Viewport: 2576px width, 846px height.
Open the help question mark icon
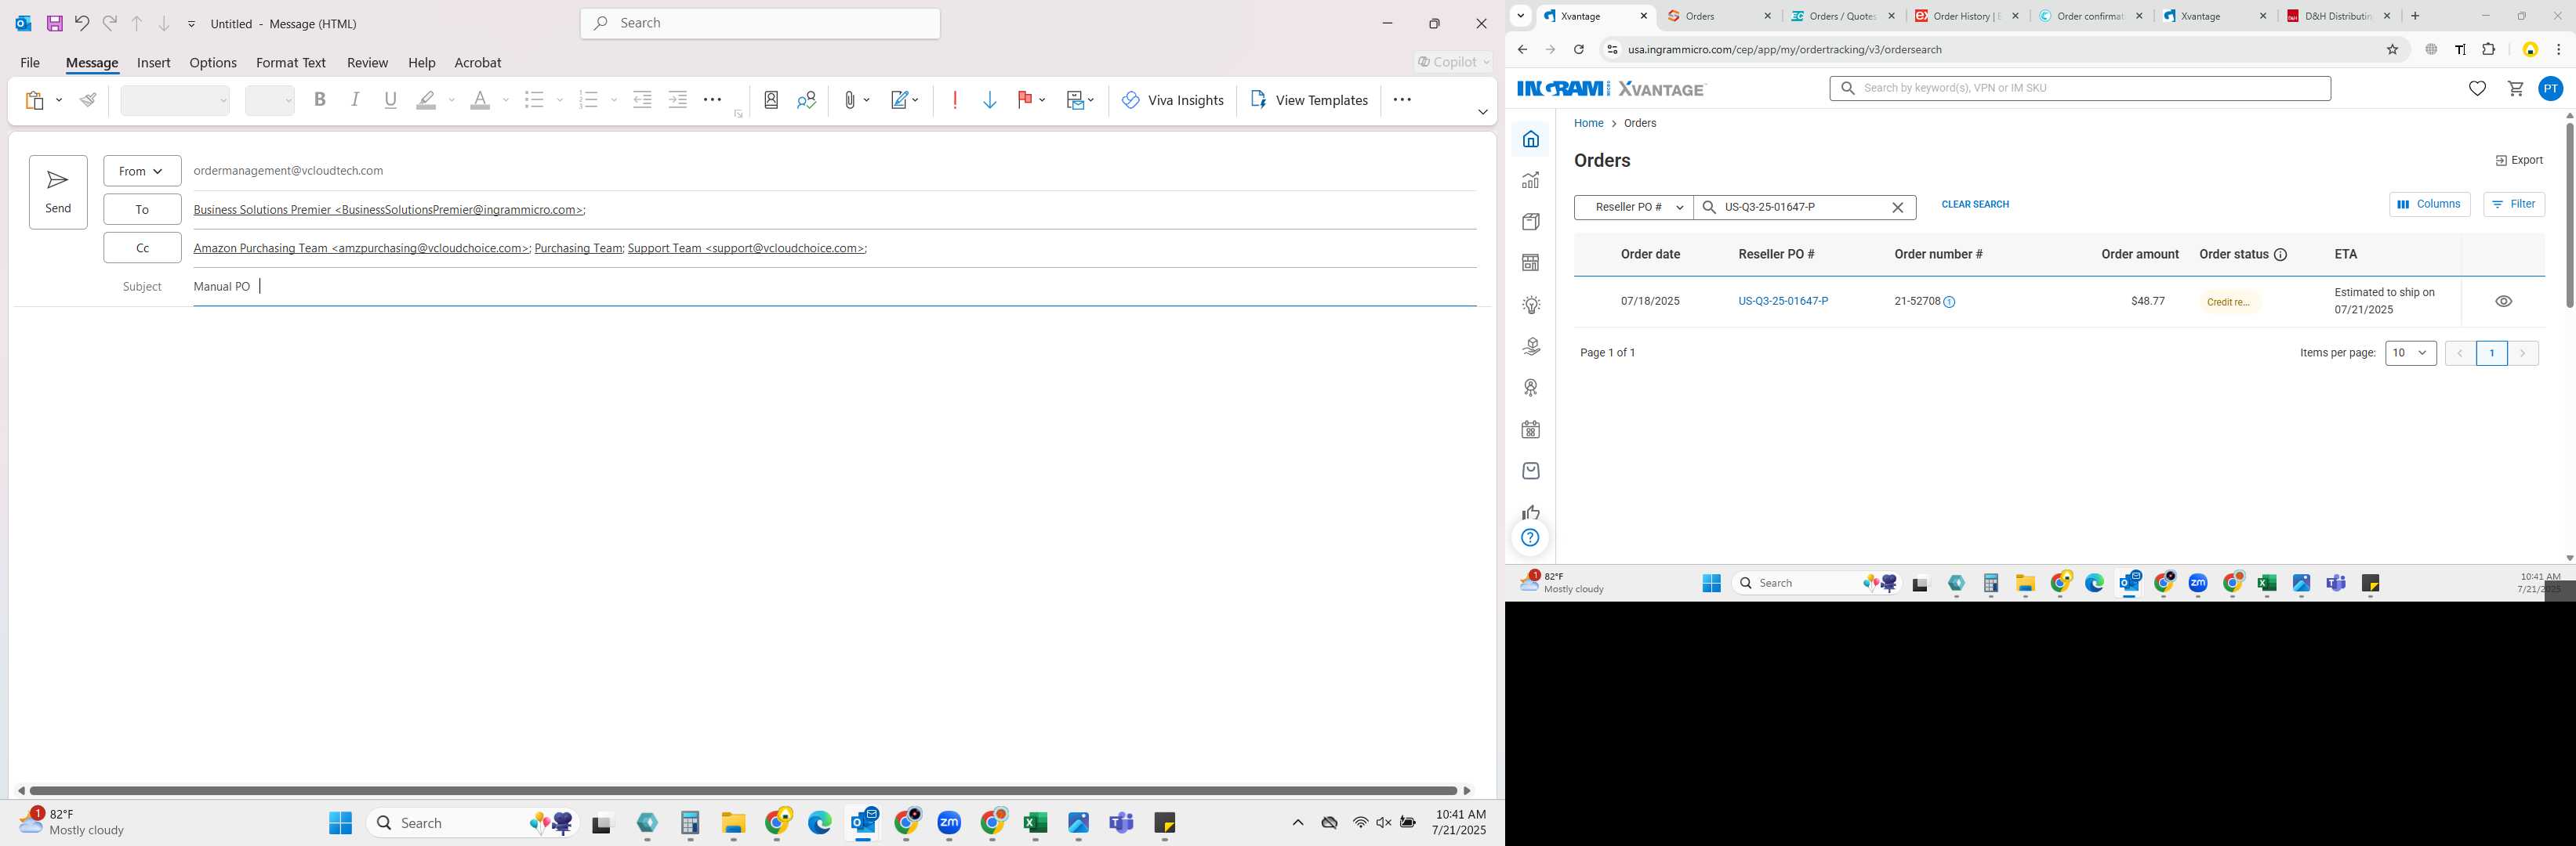[1530, 538]
